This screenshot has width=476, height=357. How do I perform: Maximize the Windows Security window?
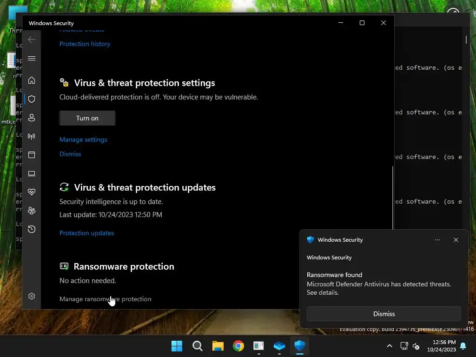tap(362, 23)
